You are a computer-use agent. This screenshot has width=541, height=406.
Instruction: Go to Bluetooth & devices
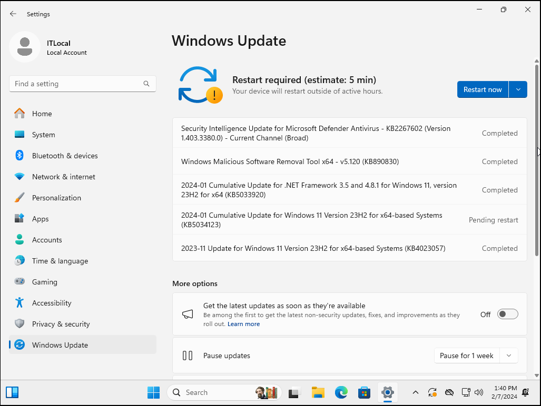coord(83,156)
